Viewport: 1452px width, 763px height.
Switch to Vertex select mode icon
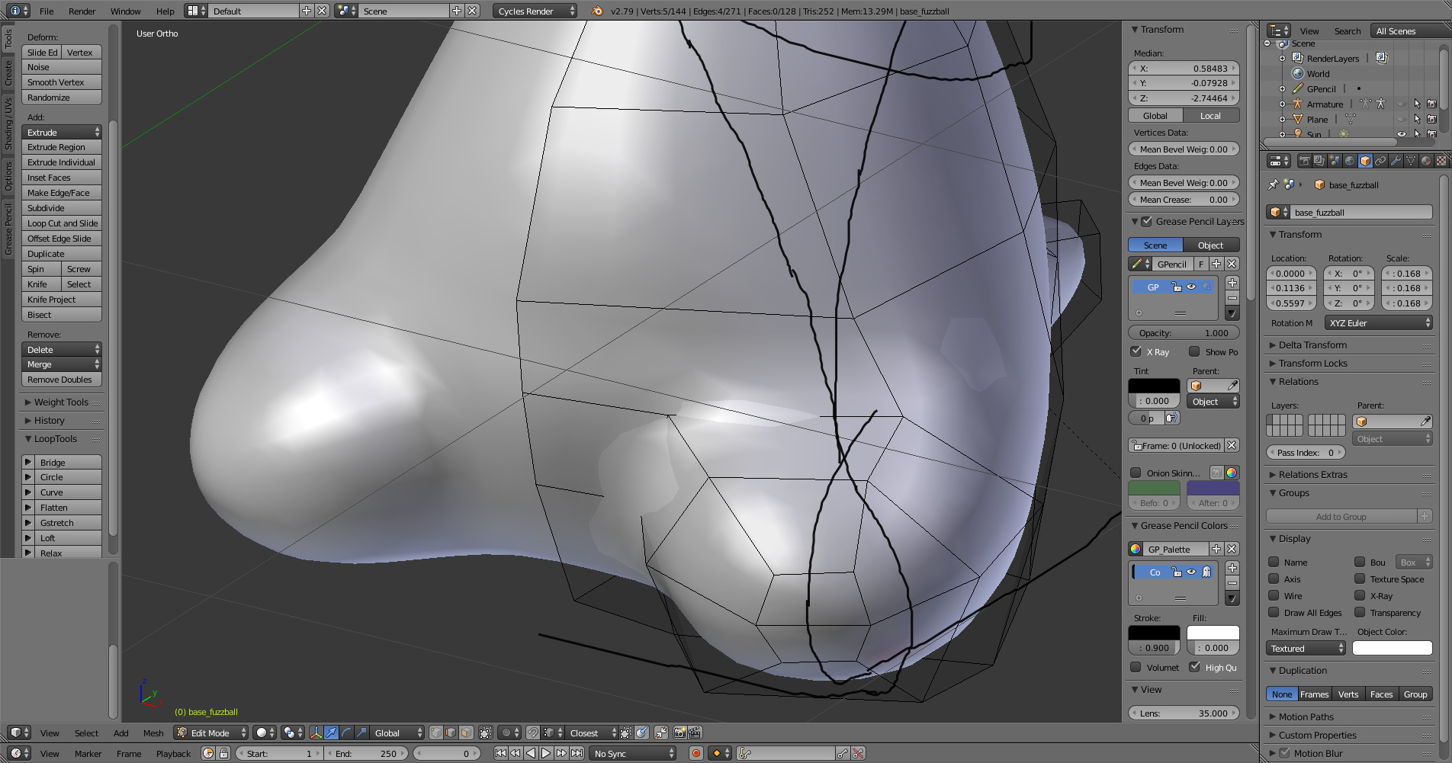click(436, 733)
